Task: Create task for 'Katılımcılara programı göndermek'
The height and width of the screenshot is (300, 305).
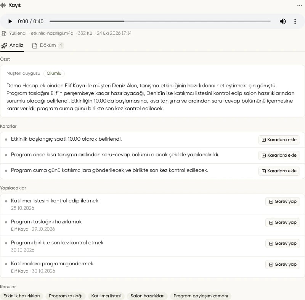Action: coord(283,265)
